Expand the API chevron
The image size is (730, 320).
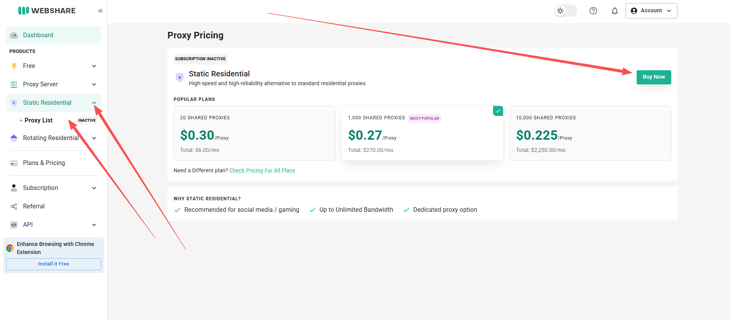pos(94,225)
